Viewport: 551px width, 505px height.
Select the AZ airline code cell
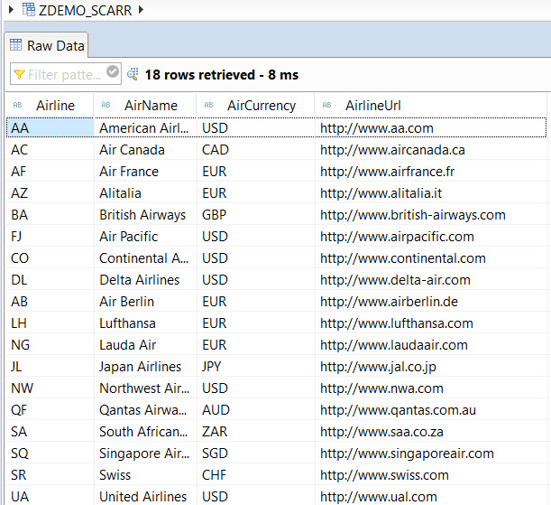[50, 193]
